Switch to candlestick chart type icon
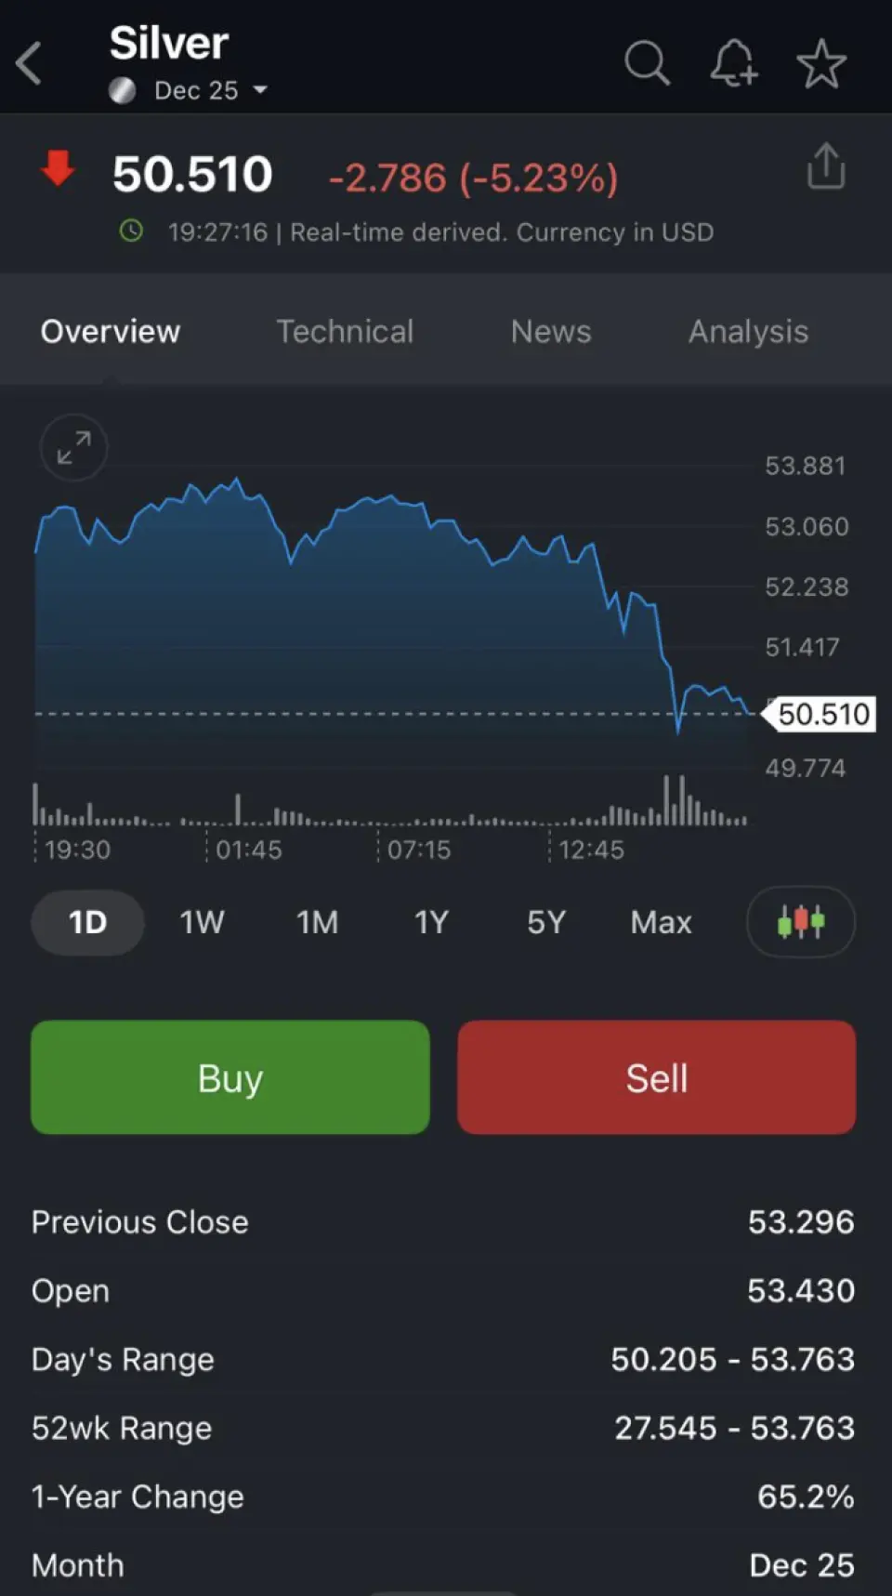Image resolution: width=892 pixels, height=1596 pixels. pos(800,922)
